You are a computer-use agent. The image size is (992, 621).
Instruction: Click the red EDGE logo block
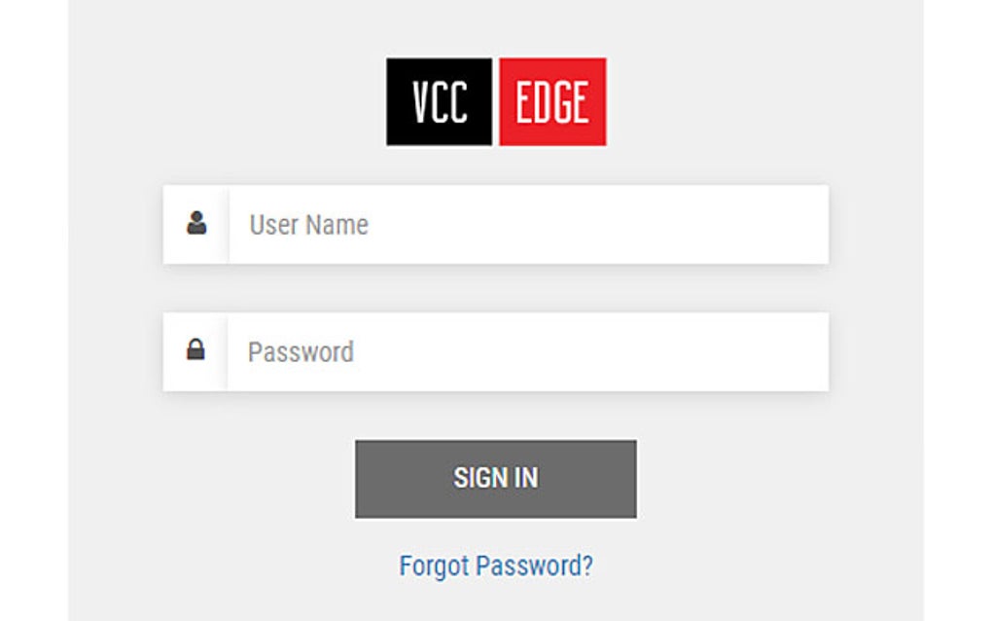coord(552,102)
